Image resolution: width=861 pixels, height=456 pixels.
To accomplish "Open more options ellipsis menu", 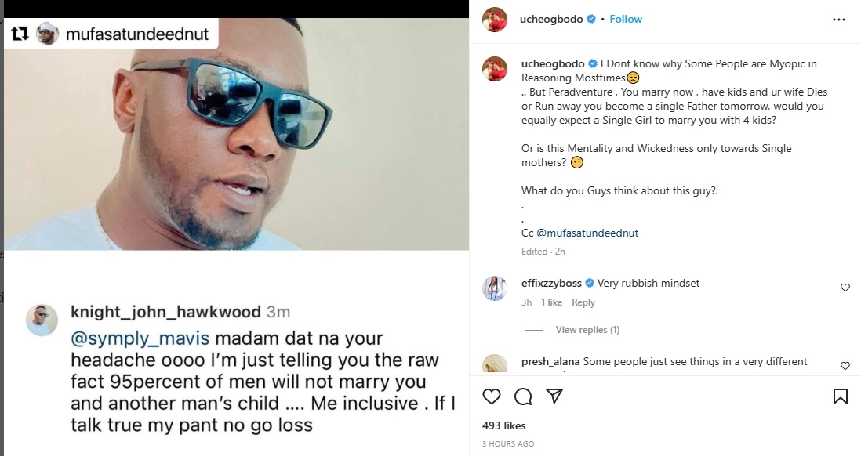I will coord(841,19).
